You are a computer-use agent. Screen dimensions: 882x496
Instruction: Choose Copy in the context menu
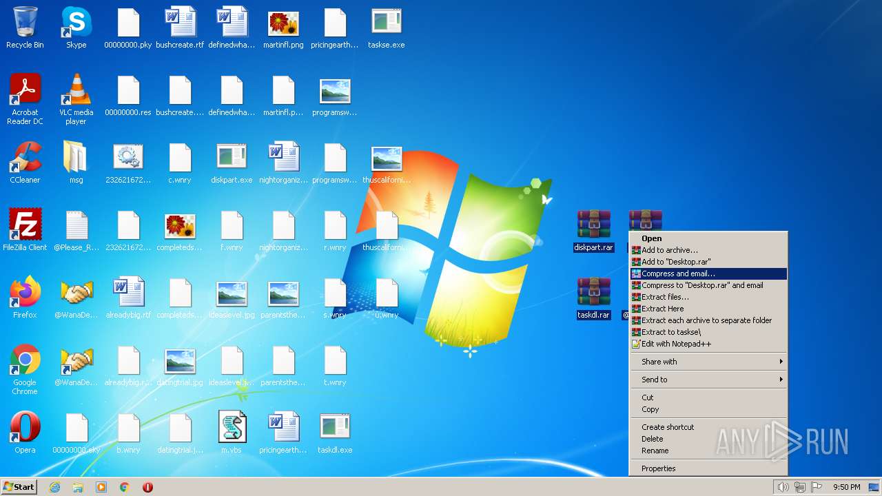(708, 409)
